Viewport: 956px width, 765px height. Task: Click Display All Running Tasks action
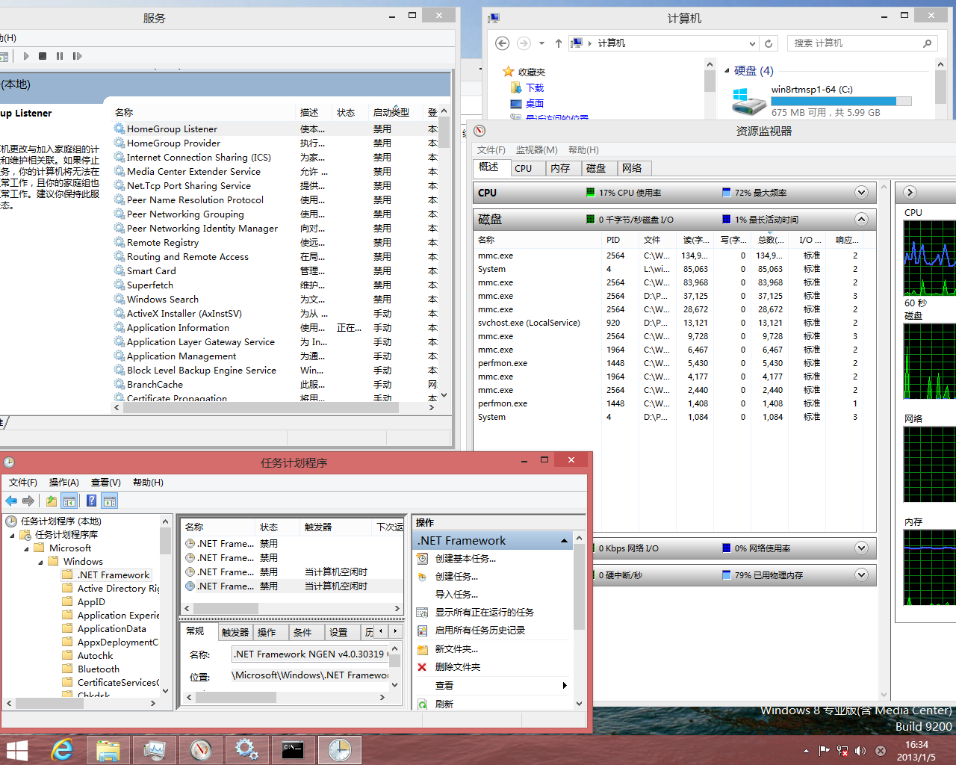coord(484,613)
